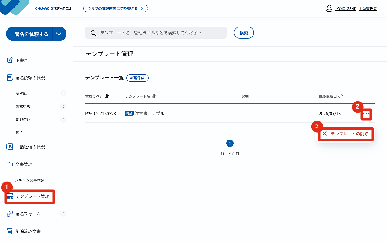
Task: Click the GMO Sign logo
Action: [53, 8]
